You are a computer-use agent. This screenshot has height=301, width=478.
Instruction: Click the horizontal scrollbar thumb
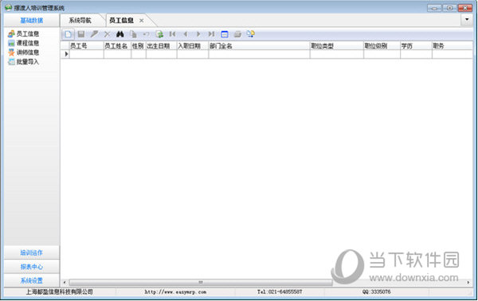[x=201, y=283]
